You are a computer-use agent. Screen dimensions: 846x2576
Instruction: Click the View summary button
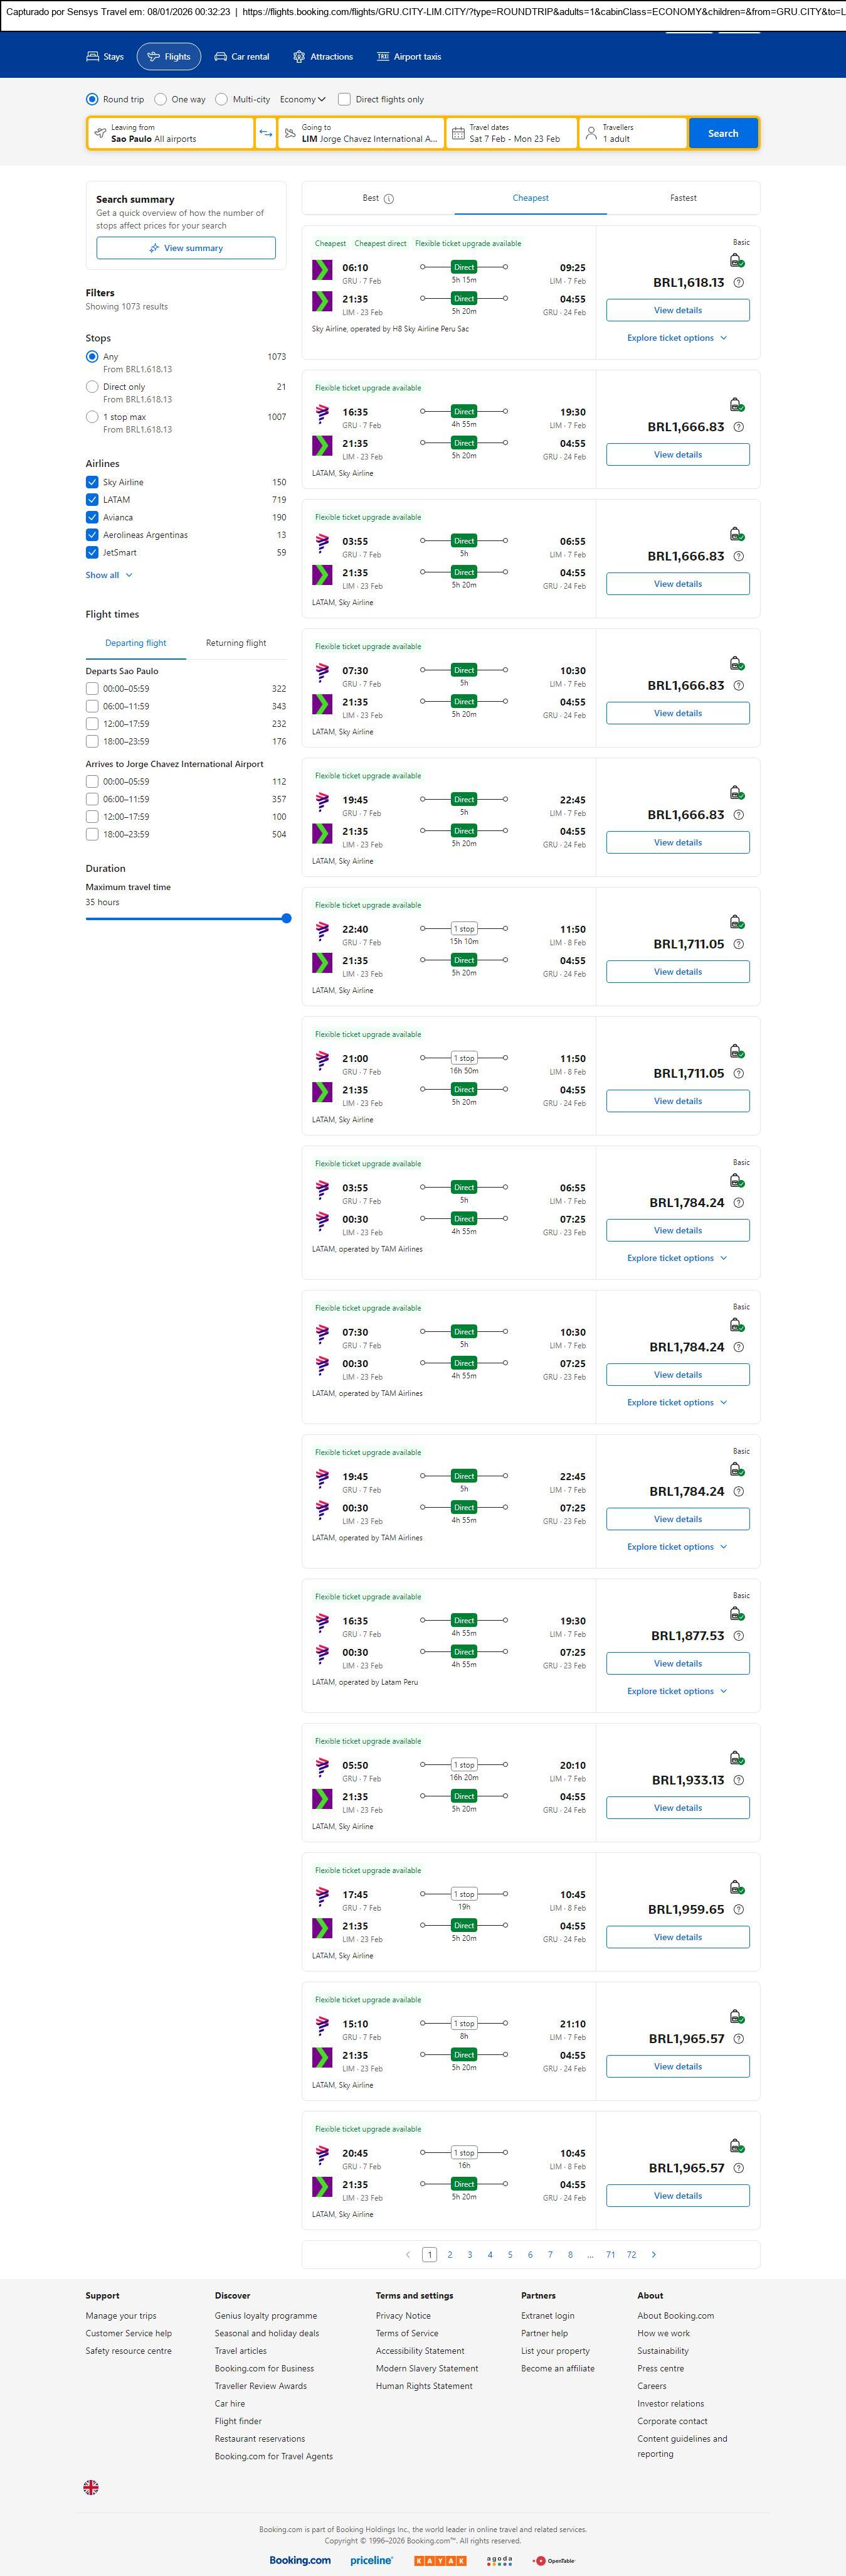[x=186, y=248]
